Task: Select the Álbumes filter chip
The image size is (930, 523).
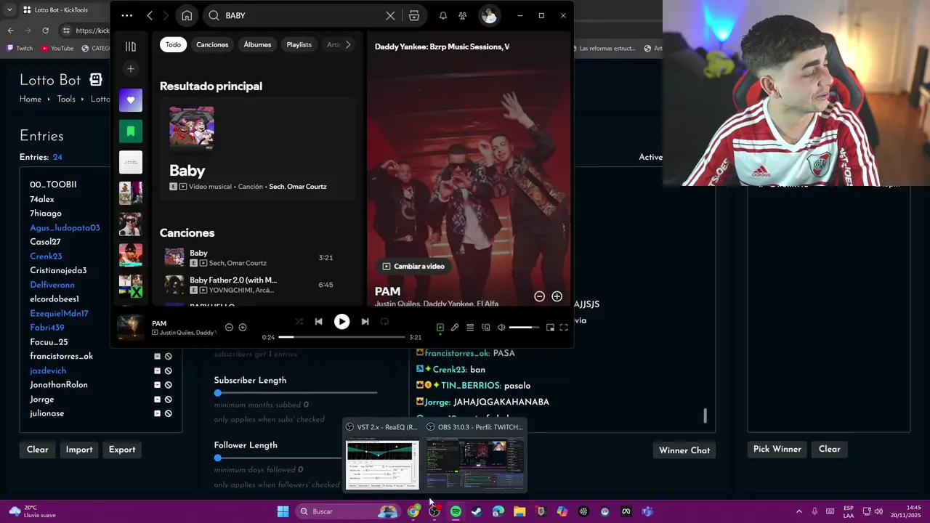Action: coord(257,44)
